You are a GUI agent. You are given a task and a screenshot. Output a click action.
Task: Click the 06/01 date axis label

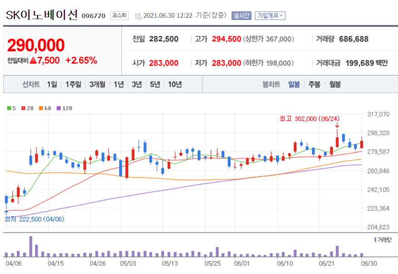click(x=242, y=264)
